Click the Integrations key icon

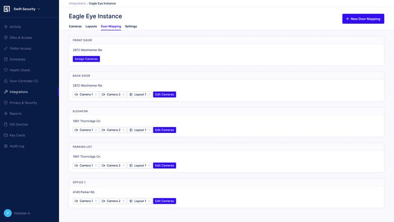click(6, 92)
